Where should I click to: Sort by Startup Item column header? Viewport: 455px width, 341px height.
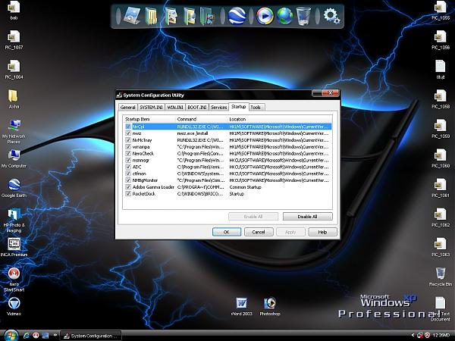click(x=149, y=119)
